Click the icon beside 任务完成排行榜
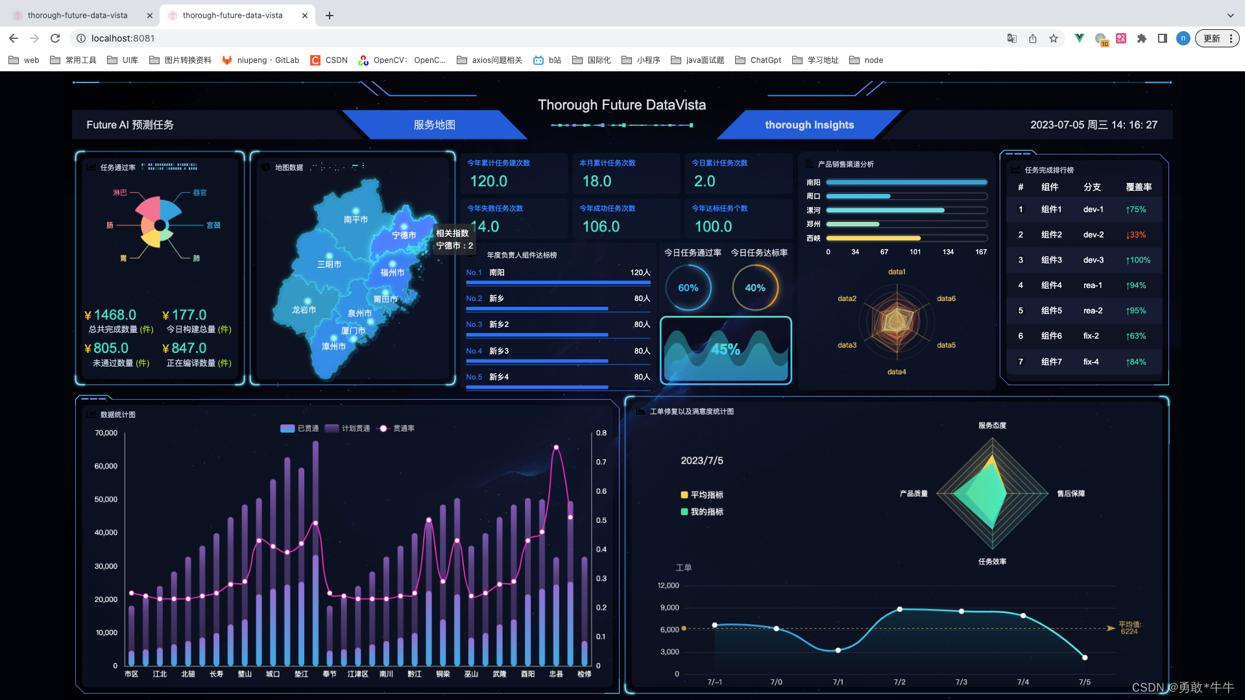 [1015, 169]
